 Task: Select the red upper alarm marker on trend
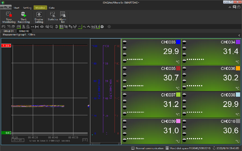pyautogui.click(x=6, y=45)
